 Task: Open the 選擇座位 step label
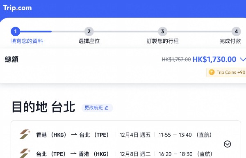(x=89, y=41)
